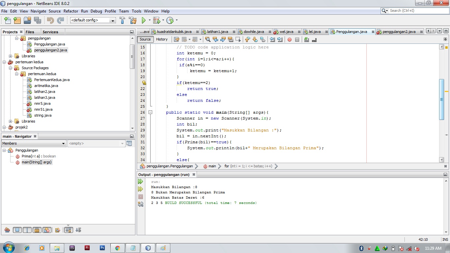The image size is (450, 253).
Task: Create a new file with toolbar icon
Action: [x=7, y=20]
